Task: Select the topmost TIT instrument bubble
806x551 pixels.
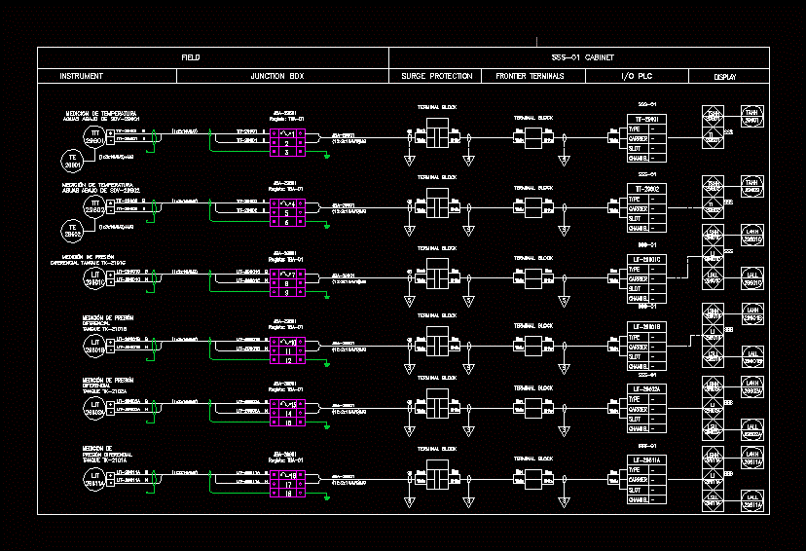Action: [x=94, y=137]
